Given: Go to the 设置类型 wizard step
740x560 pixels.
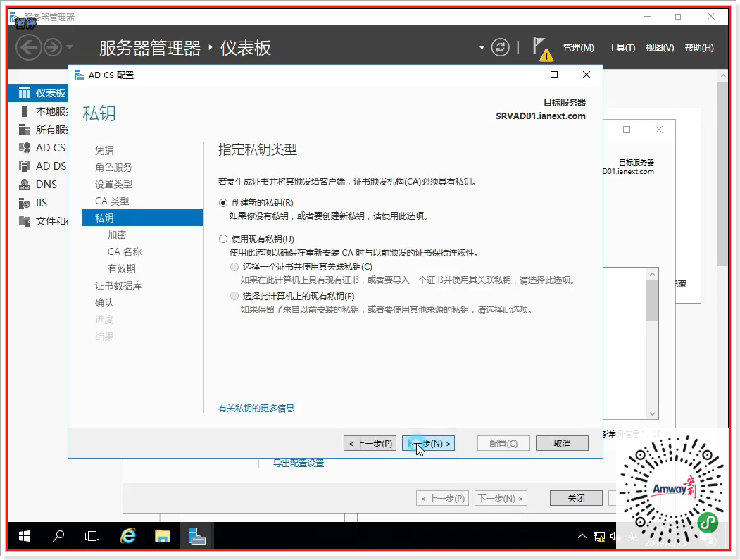Looking at the screenshot, I should [113, 184].
